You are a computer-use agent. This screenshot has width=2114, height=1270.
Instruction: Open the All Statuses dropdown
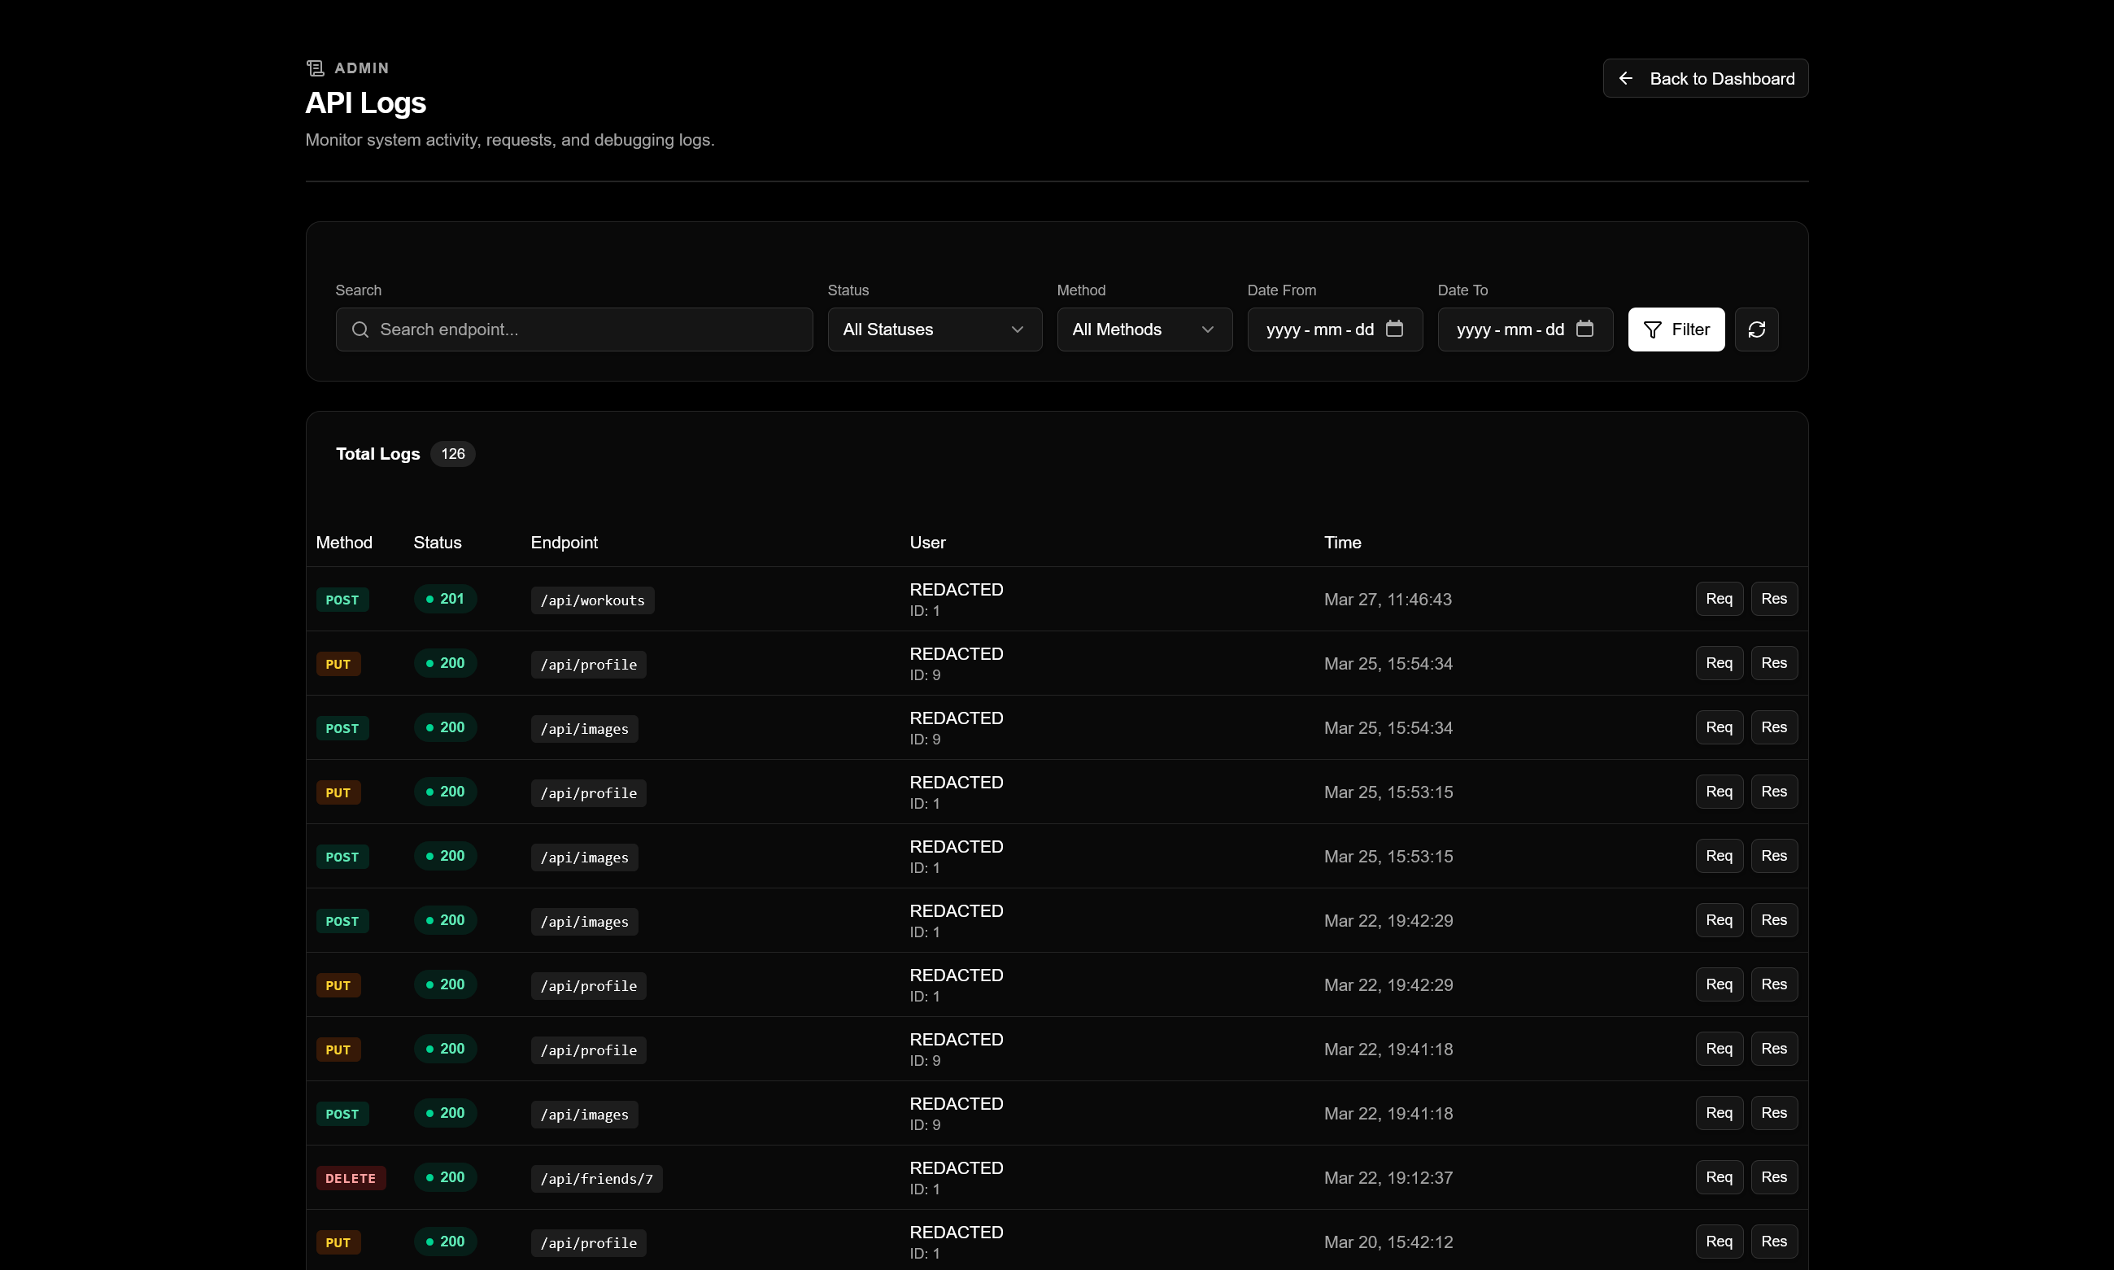point(935,330)
